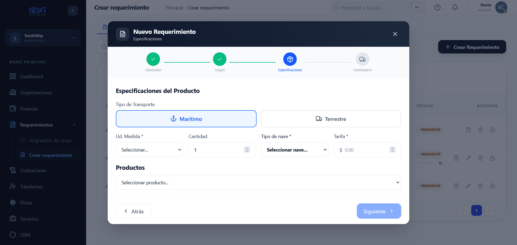This screenshot has height=245, width=517.
Task: Click the Tripulantes add-user icon
Action: click(13, 186)
